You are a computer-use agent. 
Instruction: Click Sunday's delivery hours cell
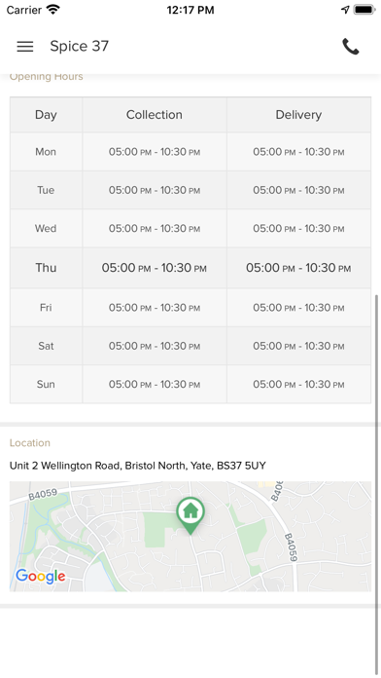(298, 384)
